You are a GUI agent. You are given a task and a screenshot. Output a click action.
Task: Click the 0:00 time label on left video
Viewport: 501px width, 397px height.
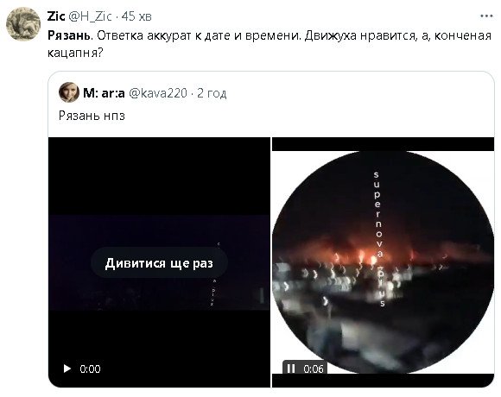point(90,369)
